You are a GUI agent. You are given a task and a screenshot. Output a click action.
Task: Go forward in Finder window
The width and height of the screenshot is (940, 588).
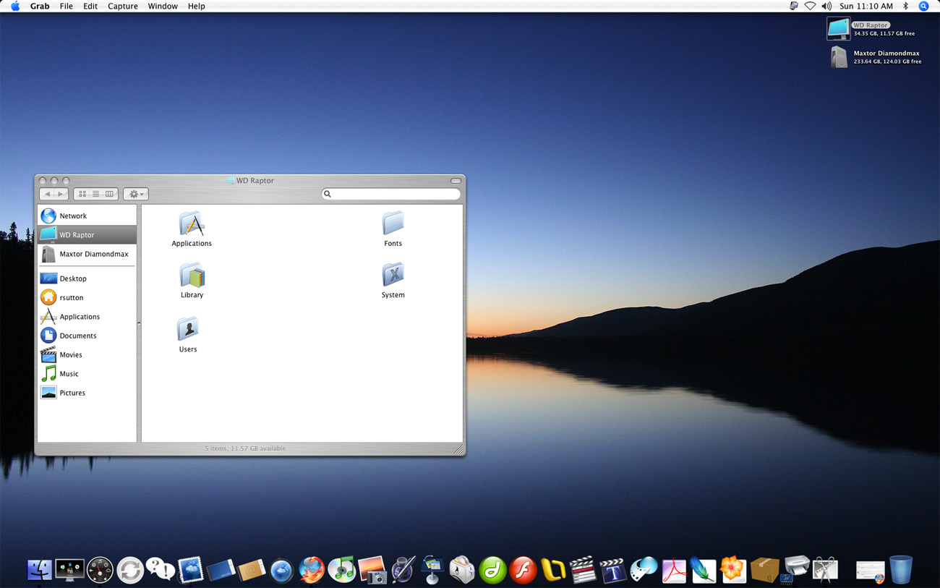click(x=61, y=194)
